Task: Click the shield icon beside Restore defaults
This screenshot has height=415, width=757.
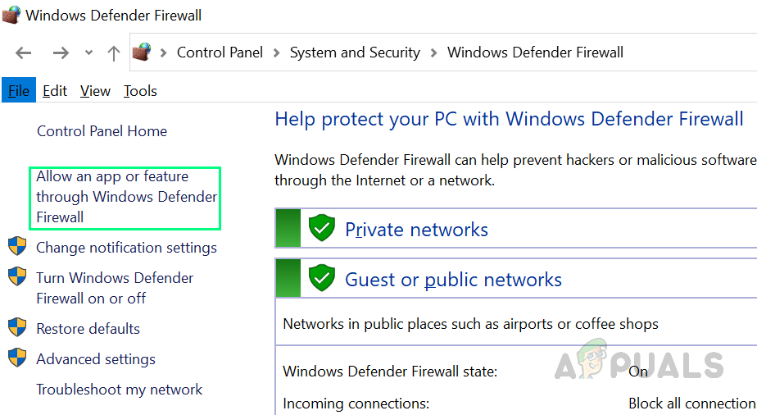Action: click(x=17, y=328)
